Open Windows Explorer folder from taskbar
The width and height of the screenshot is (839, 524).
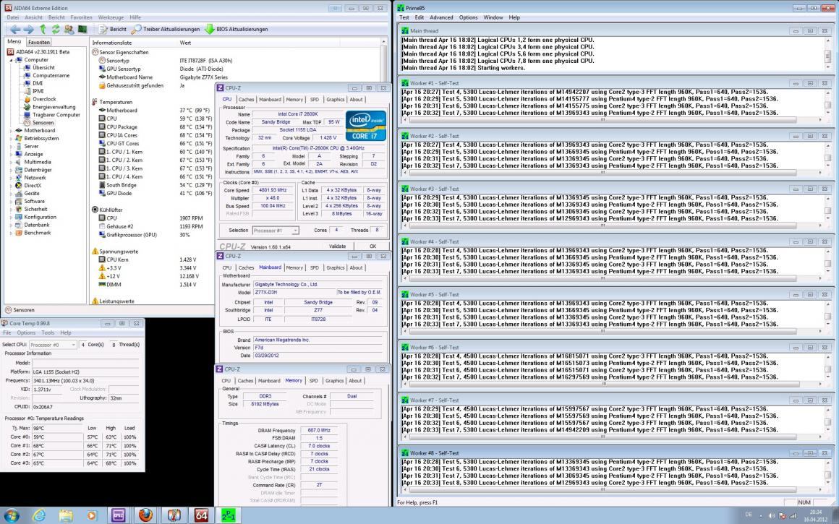pyautogui.click(x=66, y=515)
